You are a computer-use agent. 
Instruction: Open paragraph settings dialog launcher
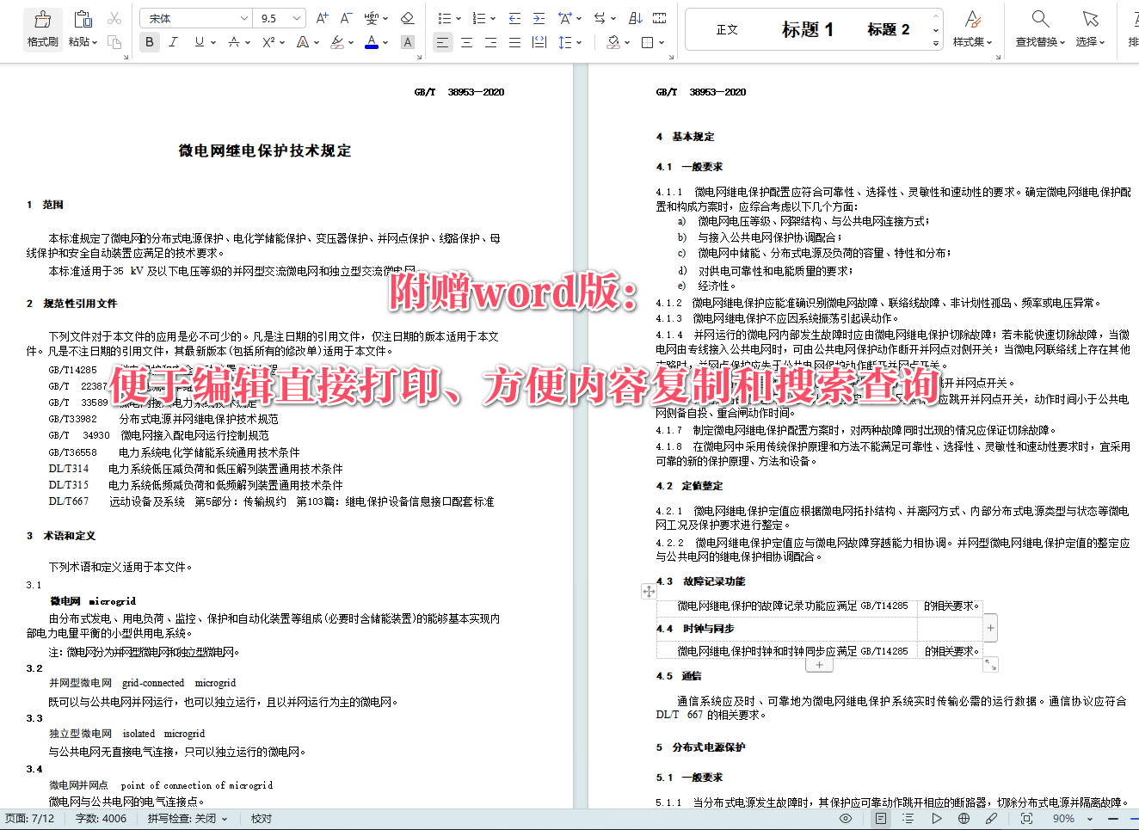point(673,57)
